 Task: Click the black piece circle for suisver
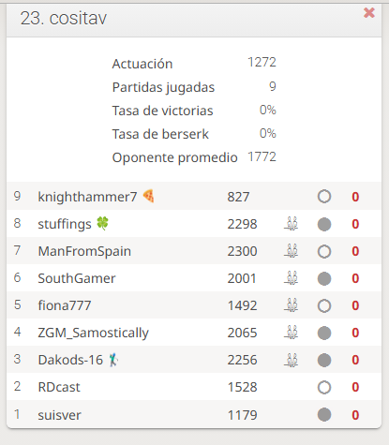[x=324, y=415]
